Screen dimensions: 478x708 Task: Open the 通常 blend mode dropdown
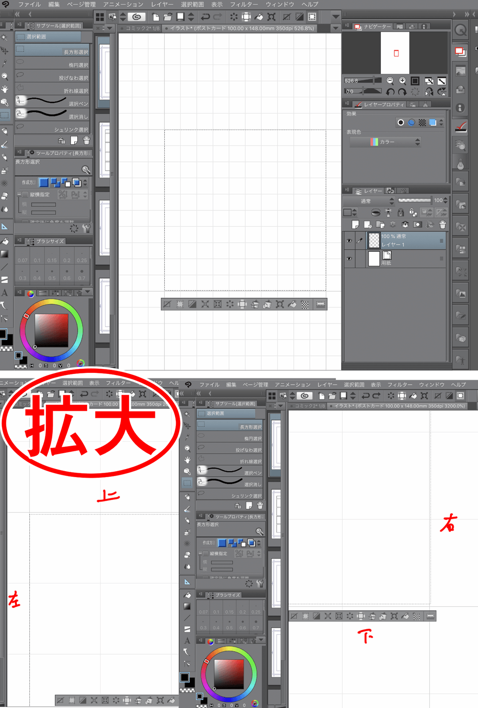click(368, 201)
